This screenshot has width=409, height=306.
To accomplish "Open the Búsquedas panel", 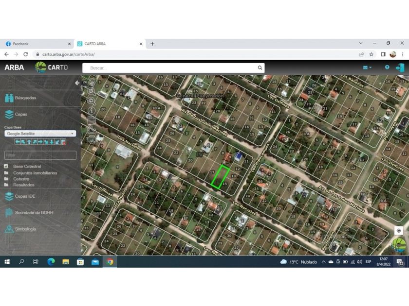I will pos(25,98).
